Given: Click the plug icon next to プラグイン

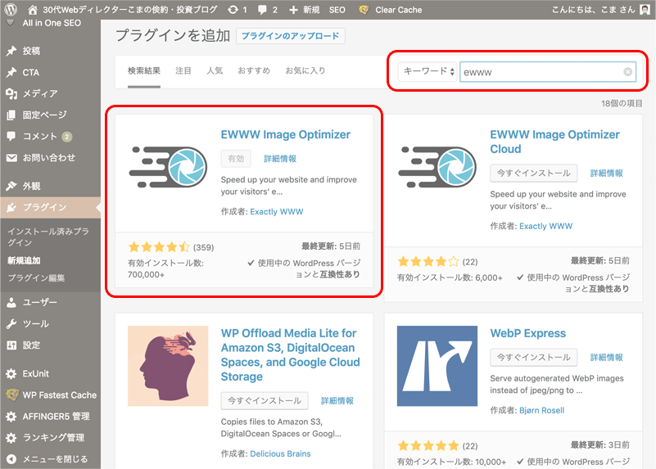Looking at the screenshot, I should point(11,207).
